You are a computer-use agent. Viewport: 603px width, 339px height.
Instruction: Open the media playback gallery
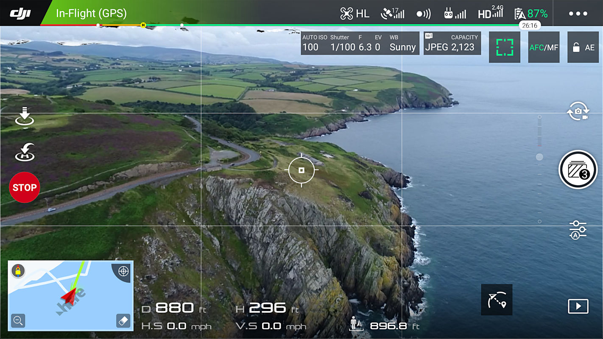(x=578, y=306)
